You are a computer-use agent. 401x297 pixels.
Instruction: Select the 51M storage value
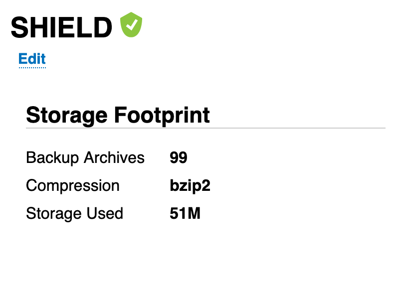pyautogui.click(x=186, y=213)
